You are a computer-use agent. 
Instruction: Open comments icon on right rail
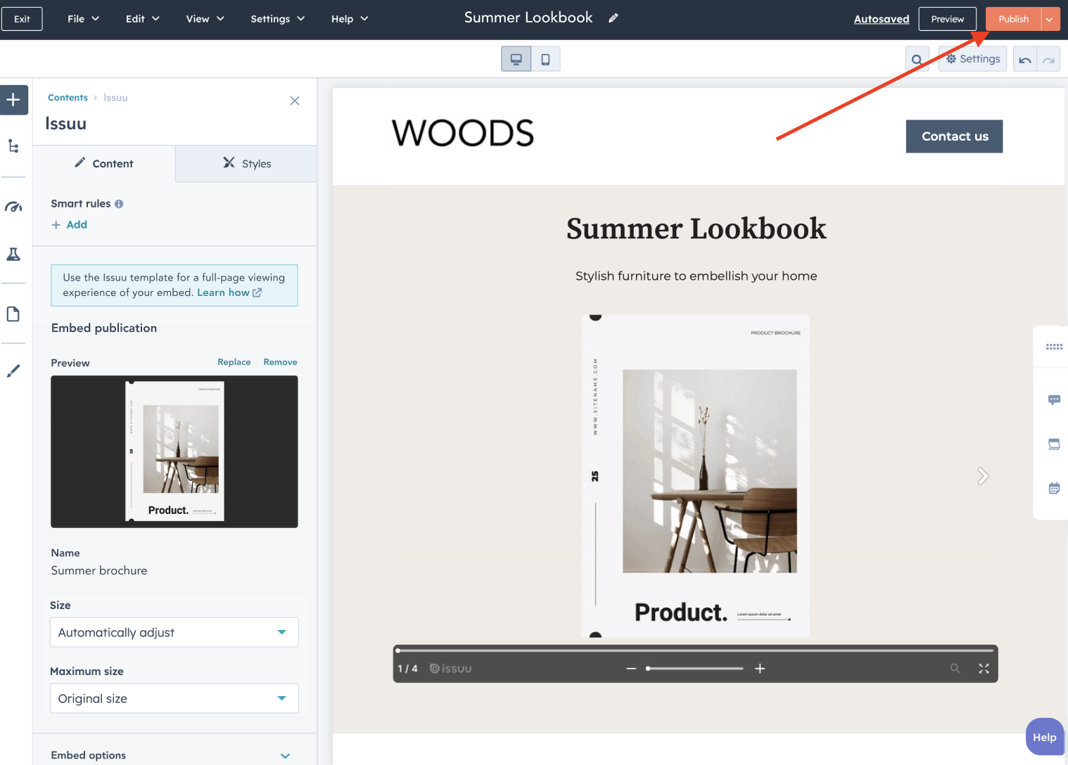click(x=1054, y=399)
